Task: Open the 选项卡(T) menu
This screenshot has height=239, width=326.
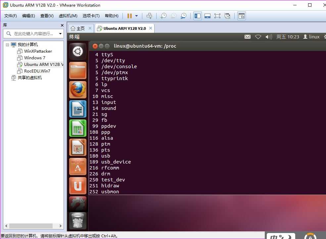Action: [91, 16]
